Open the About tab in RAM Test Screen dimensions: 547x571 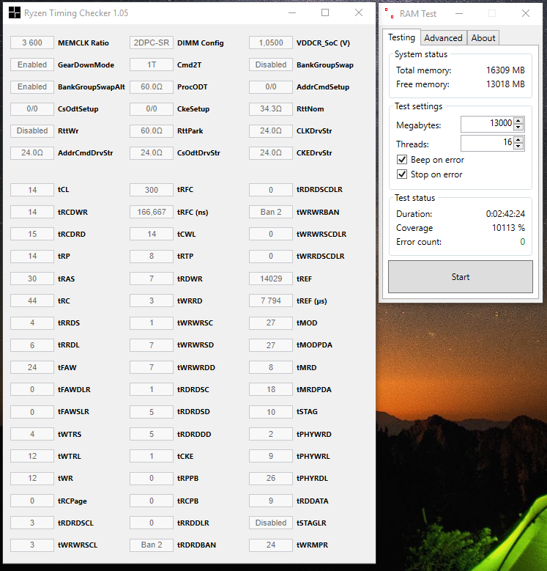tap(483, 38)
